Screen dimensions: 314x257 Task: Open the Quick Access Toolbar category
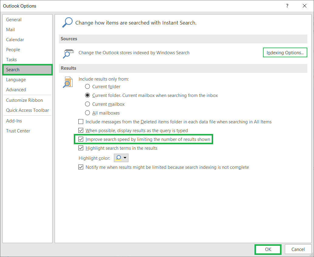(x=27, y=110)
